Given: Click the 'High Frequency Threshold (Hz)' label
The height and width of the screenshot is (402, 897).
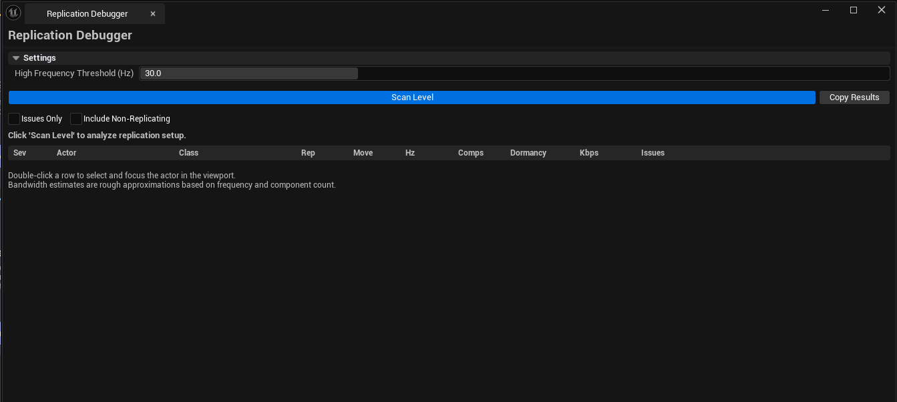Looking at the screenshot, I should [74, 73].
